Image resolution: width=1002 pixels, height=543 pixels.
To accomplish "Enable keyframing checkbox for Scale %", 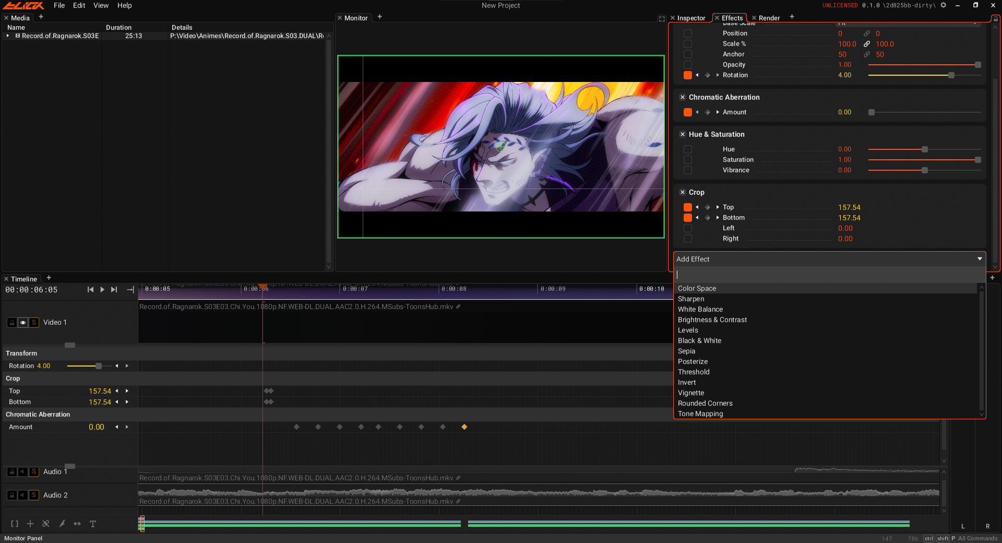I will [x=688, y=44].
